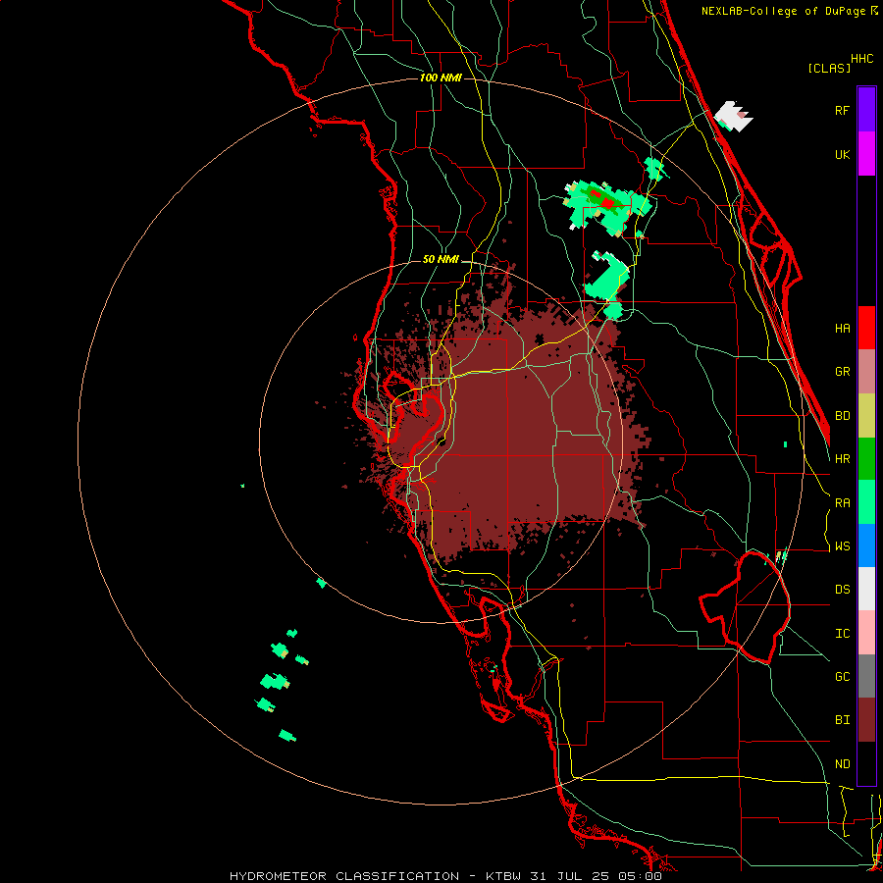
Task: Click the RF purple legend swatch
Action: [x=866, y=110]
